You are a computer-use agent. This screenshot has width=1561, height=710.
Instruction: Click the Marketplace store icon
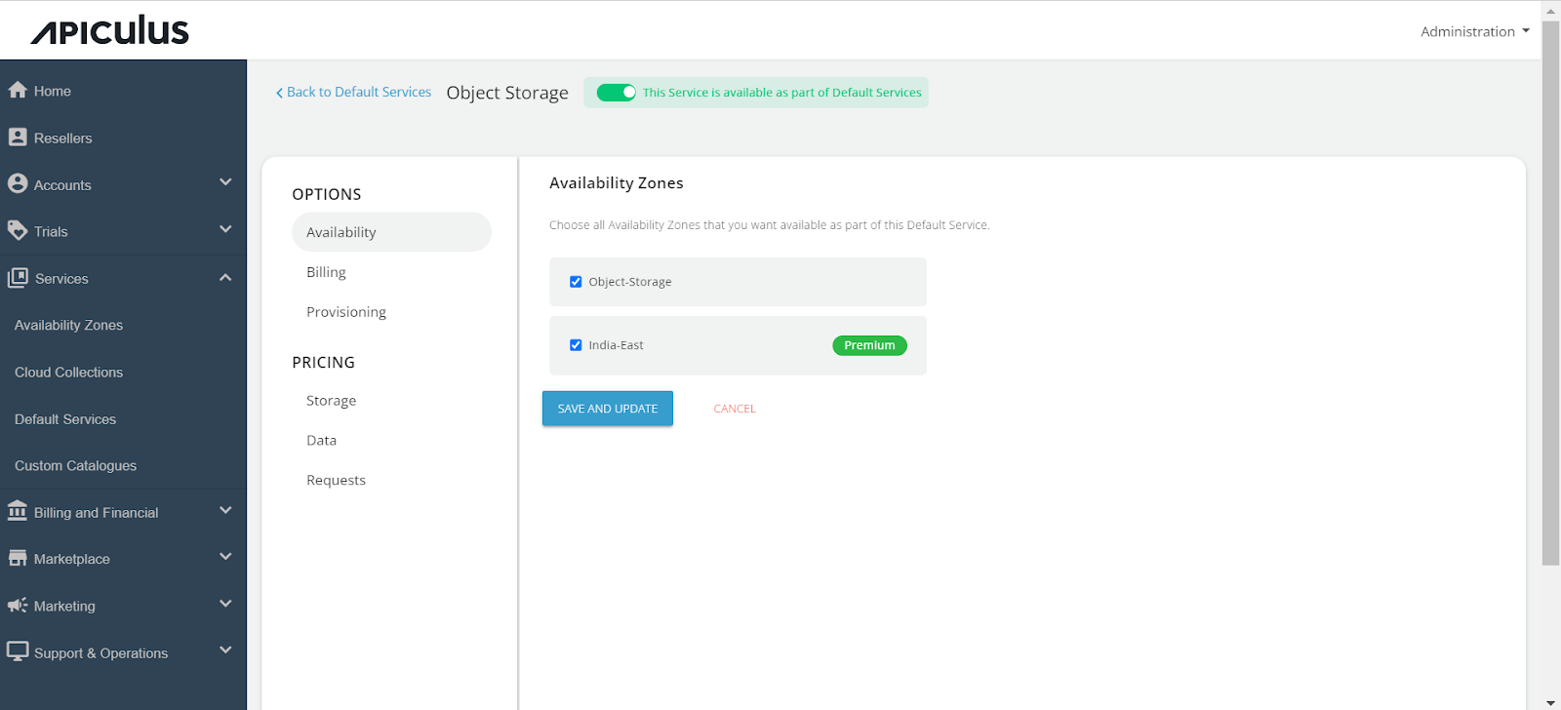pyautogui.click(x=18, y=558)
